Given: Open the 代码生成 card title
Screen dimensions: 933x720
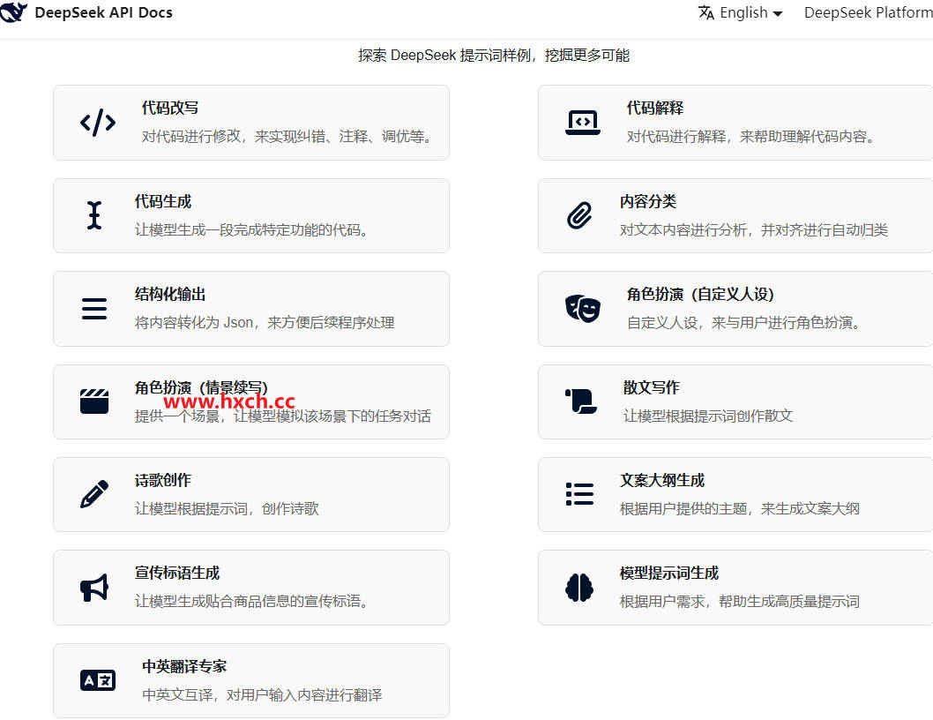Looking at the screenshot, I should [163, 201].
